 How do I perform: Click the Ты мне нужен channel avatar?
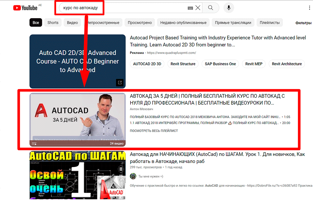pos(133,176)
